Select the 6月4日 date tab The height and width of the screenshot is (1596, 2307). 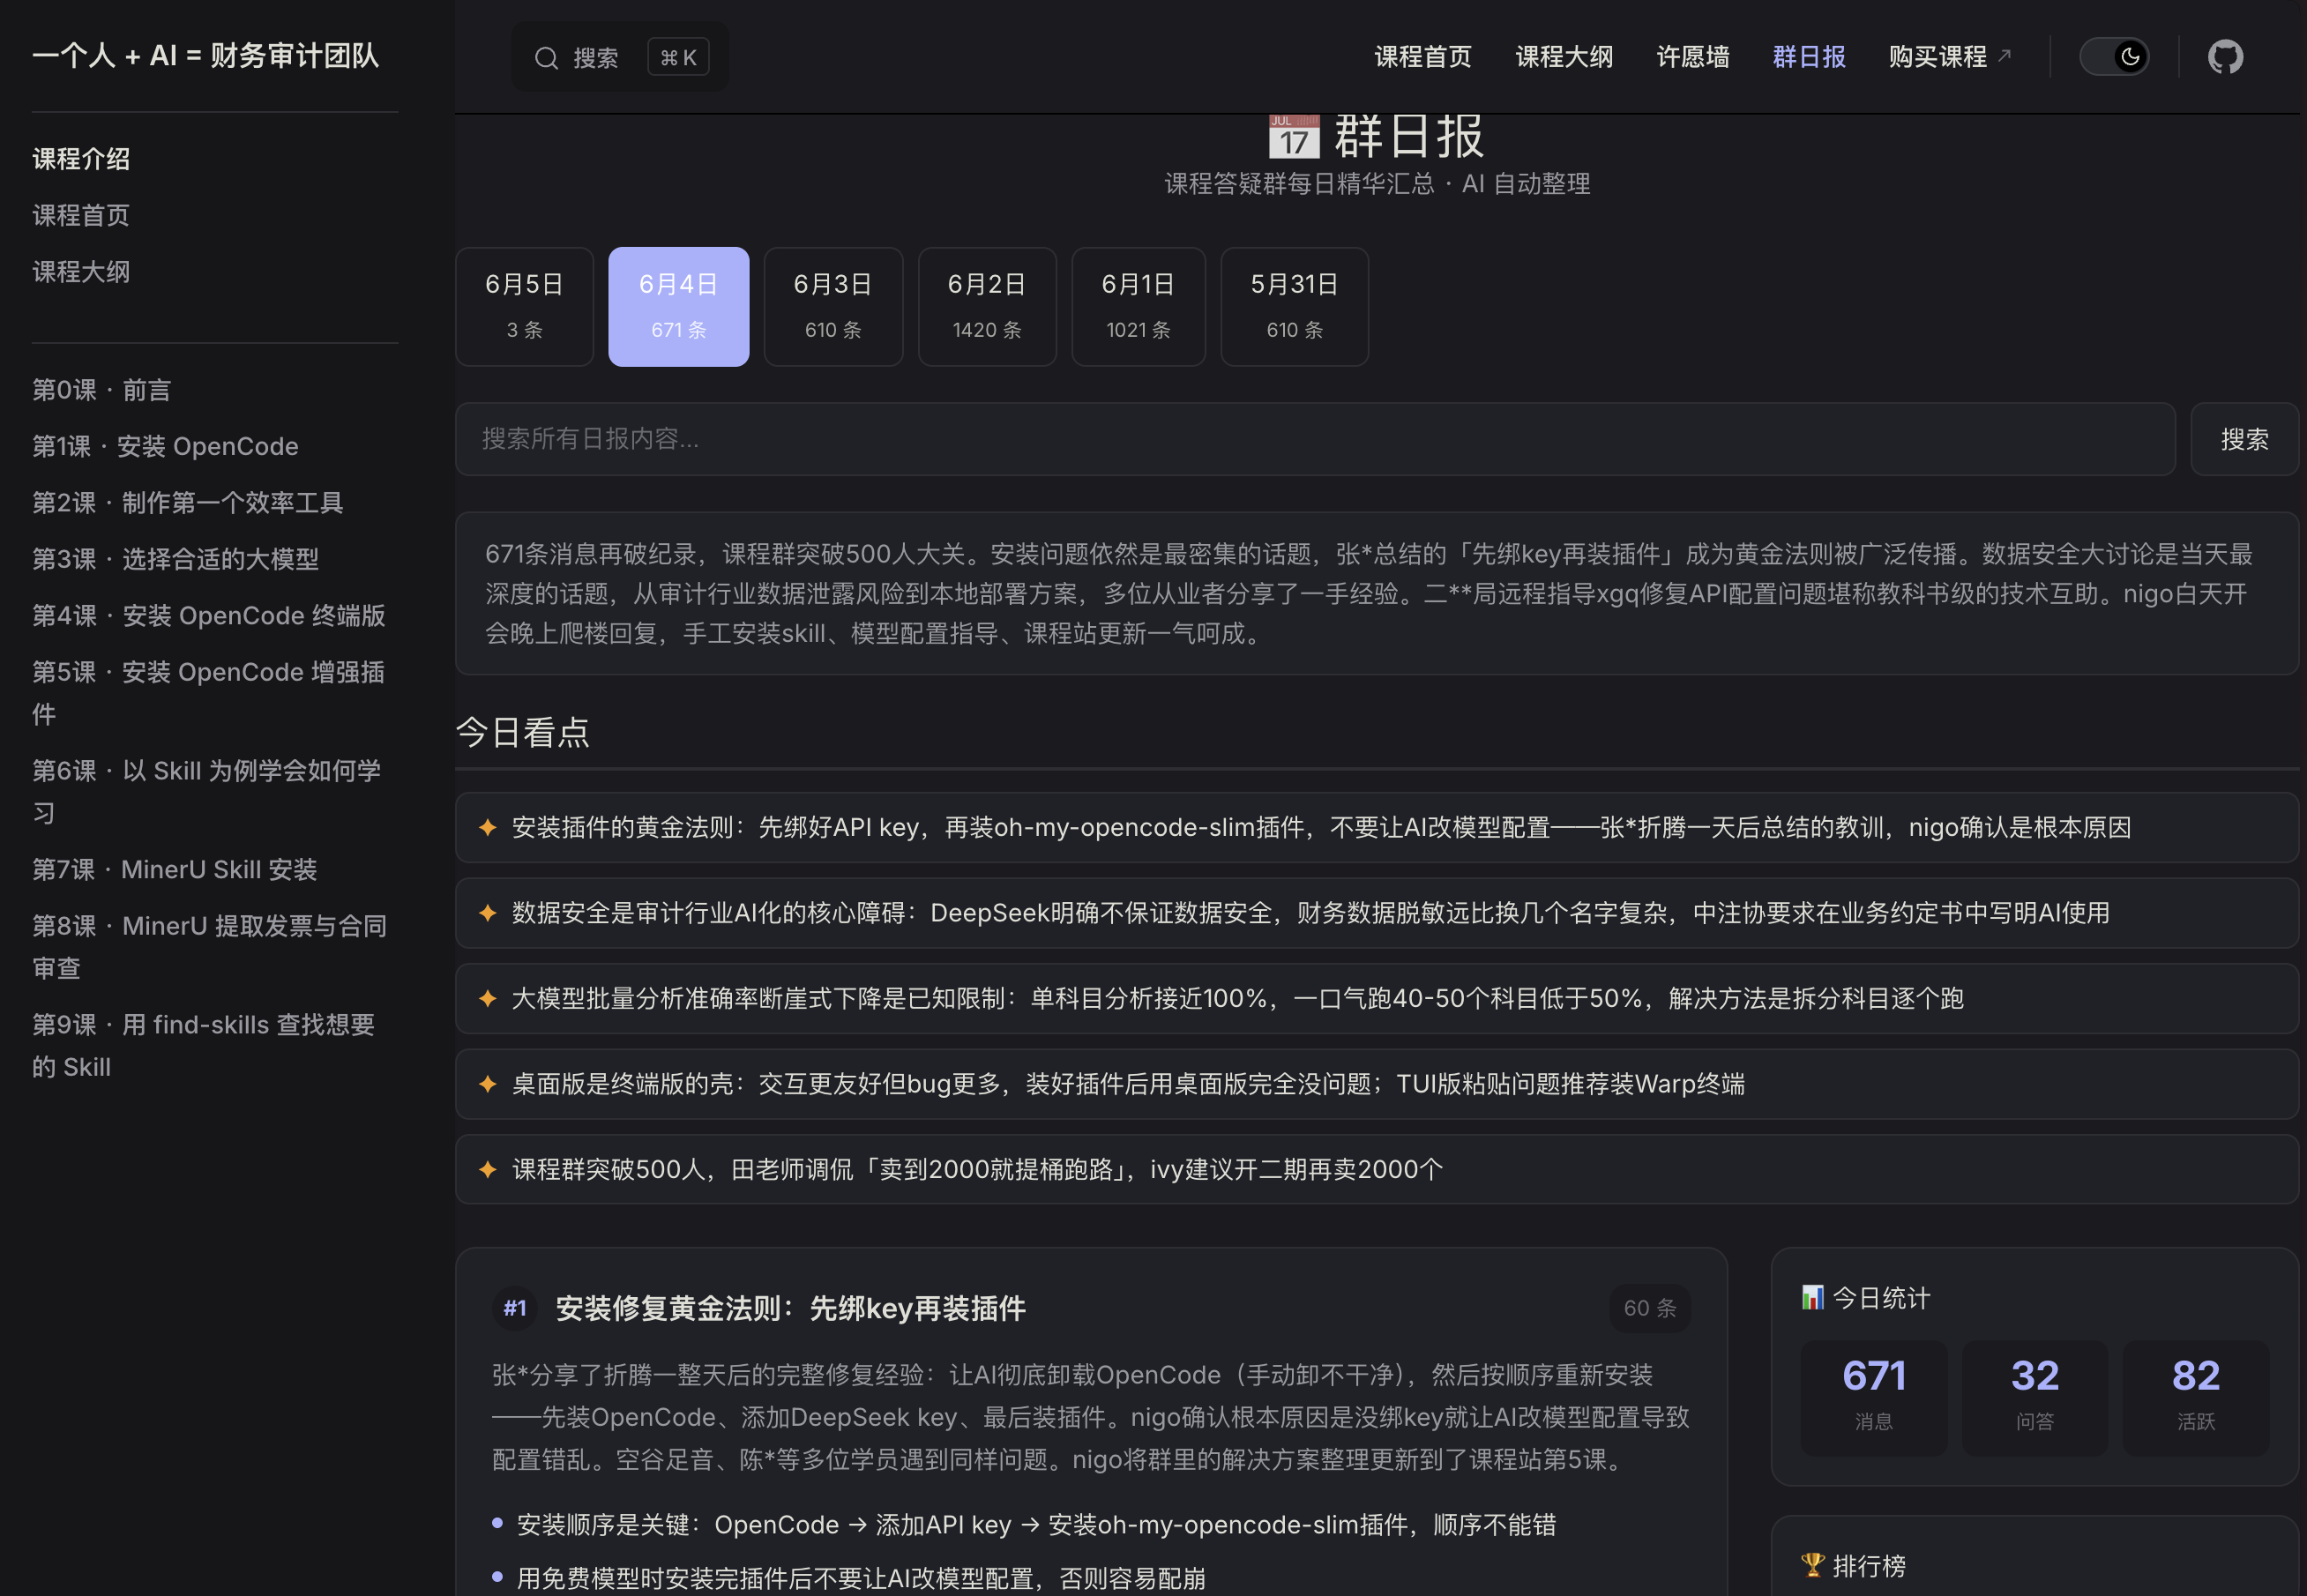678,306
